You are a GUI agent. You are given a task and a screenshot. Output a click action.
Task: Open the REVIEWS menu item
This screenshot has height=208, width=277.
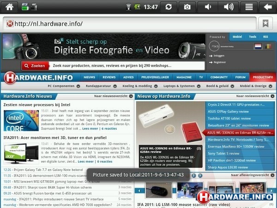[x=109, y=77]
